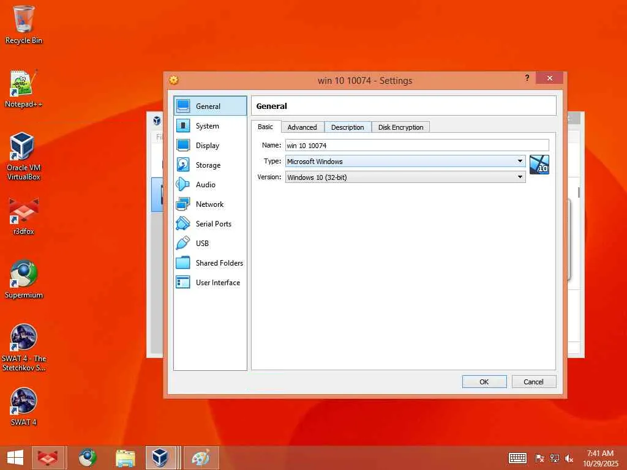Open the Shared Folders settings category
The height and width of the screenshot is (470, 627).
(211, 263)
